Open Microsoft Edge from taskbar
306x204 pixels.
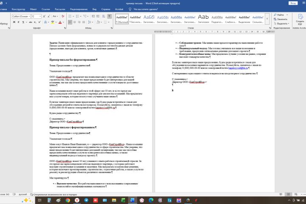[x=151, y=200]
